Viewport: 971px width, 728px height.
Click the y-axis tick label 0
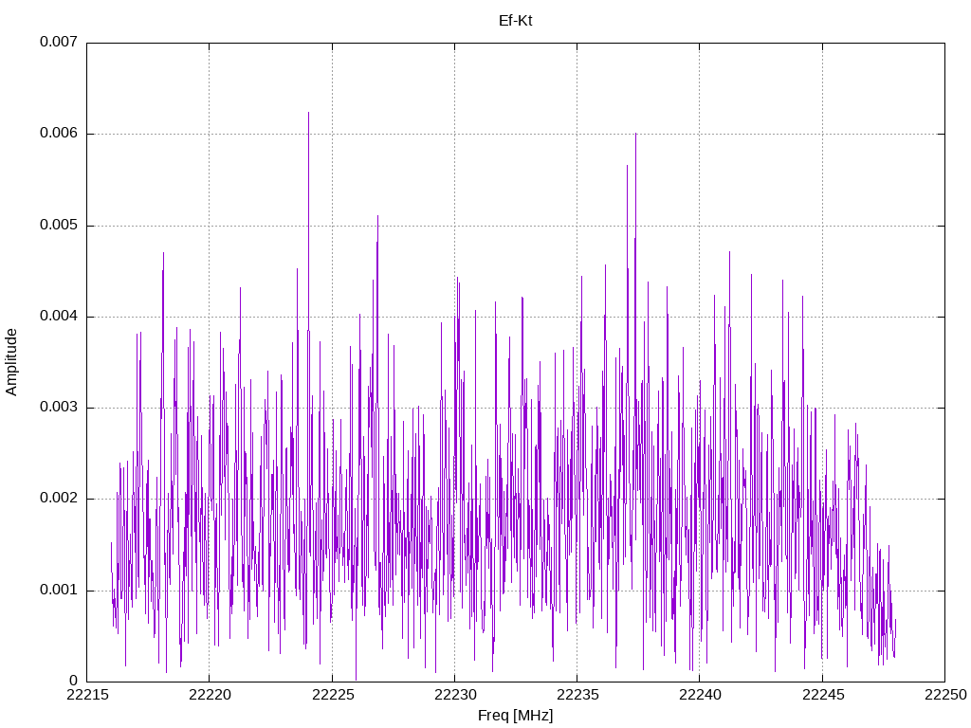(x=73, y=681)
